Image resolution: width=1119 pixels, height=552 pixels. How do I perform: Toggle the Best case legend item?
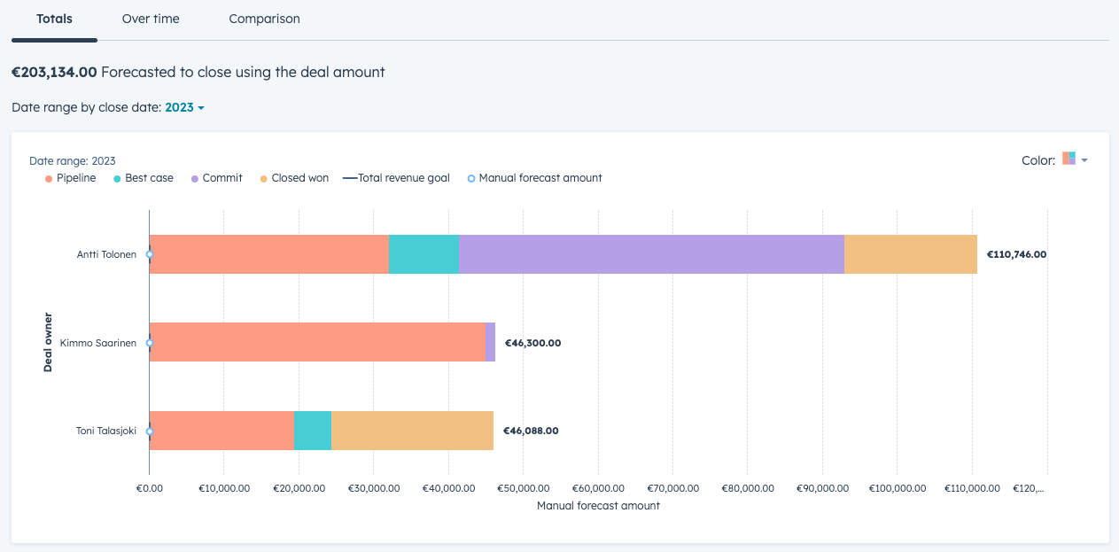click(x=144, y=178)
